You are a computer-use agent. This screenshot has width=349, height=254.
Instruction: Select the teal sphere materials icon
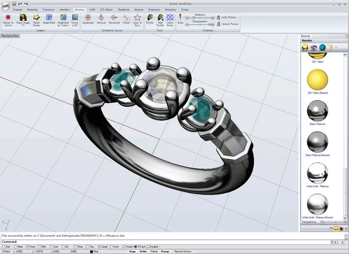tap(322, 47)
